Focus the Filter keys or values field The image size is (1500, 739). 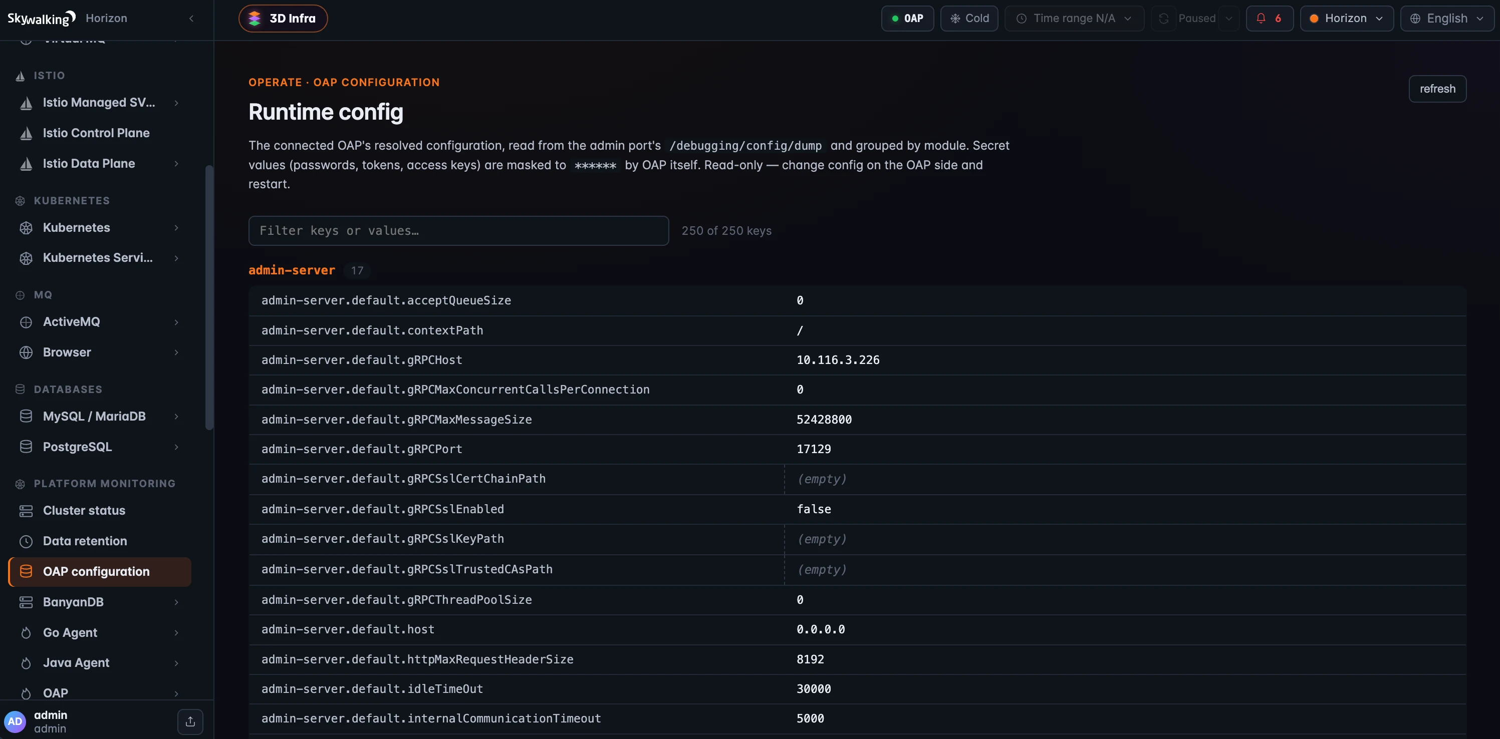click(x=458, y=231)
